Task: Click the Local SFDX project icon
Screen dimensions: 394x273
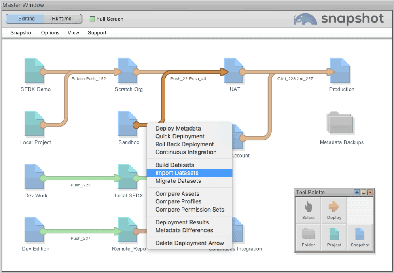Action: [127, 177]
